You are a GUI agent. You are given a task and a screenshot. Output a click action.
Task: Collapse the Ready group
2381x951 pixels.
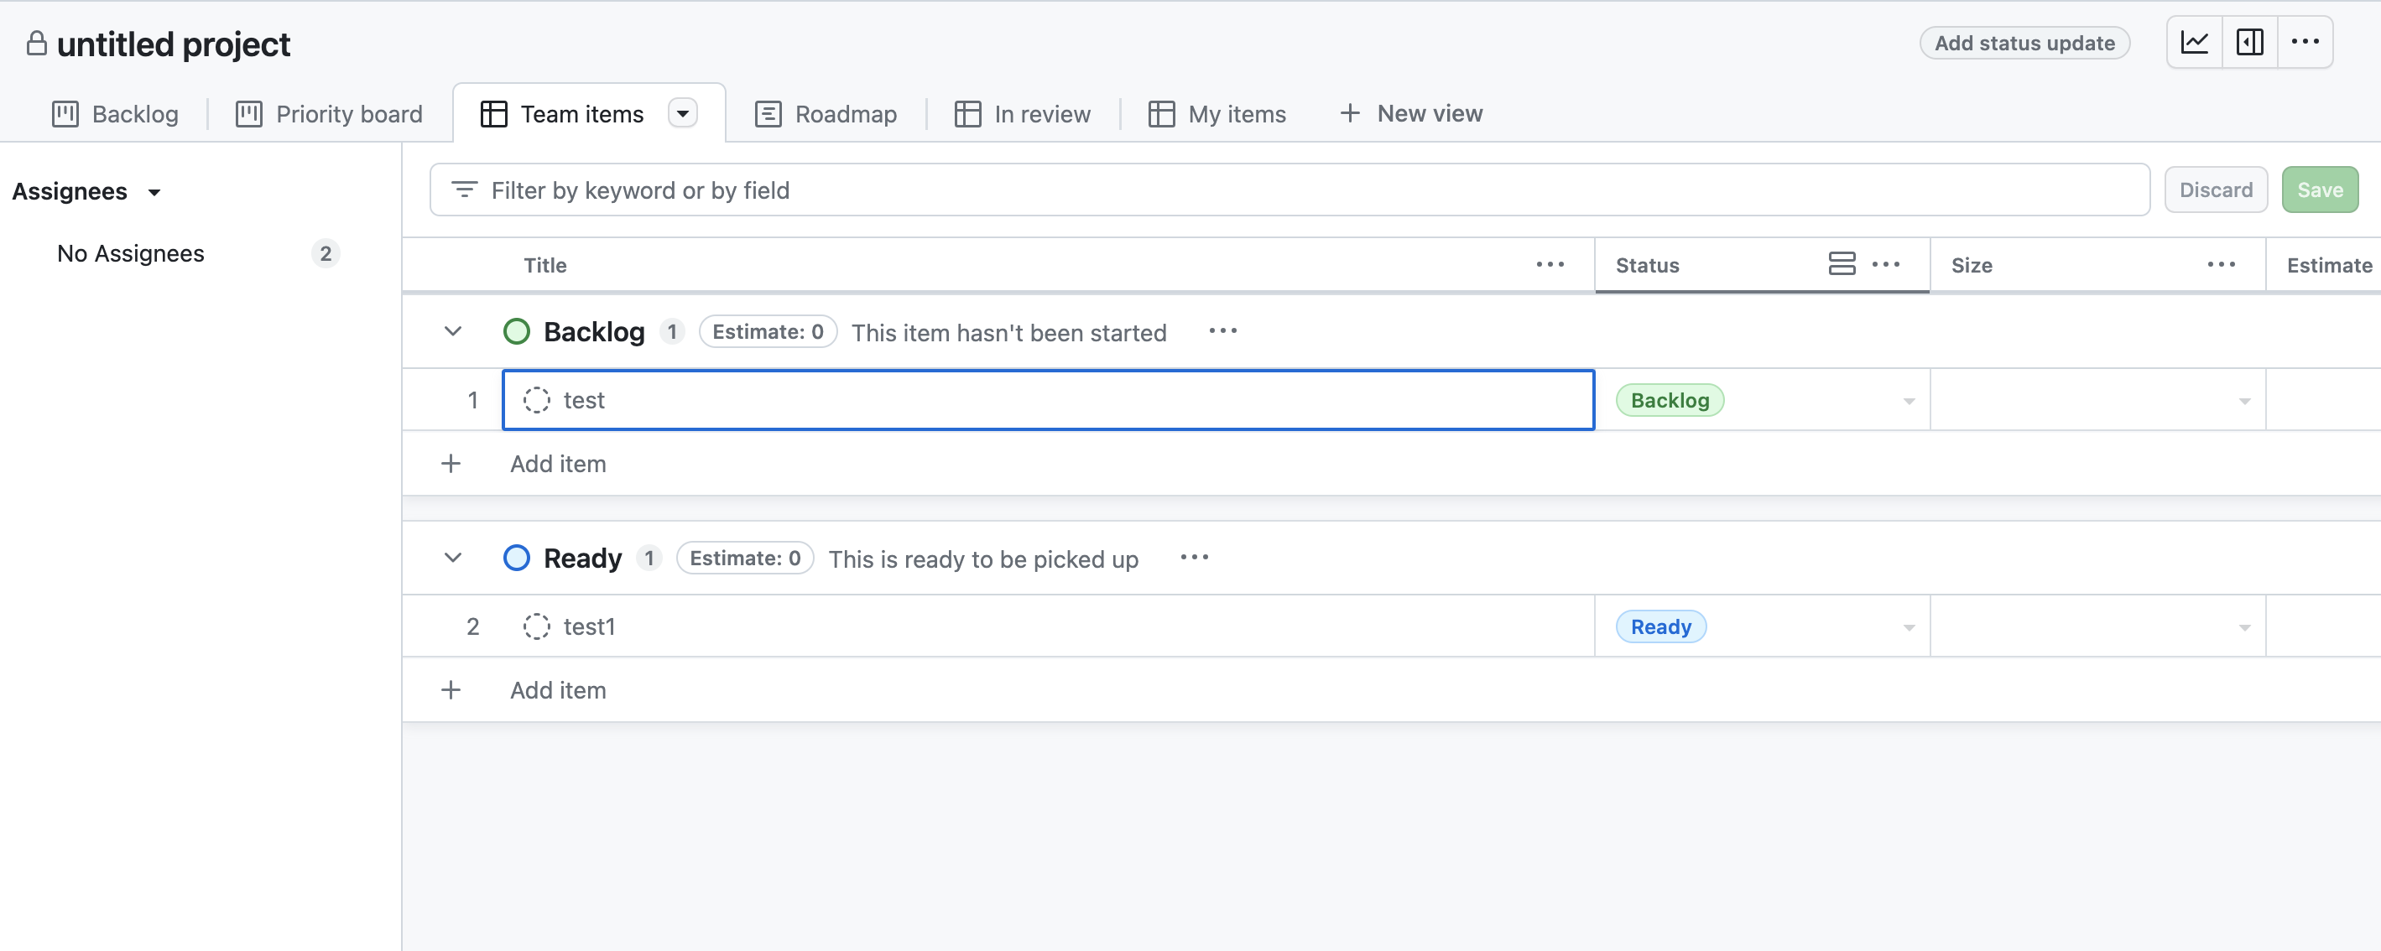(x=452, y=558)
